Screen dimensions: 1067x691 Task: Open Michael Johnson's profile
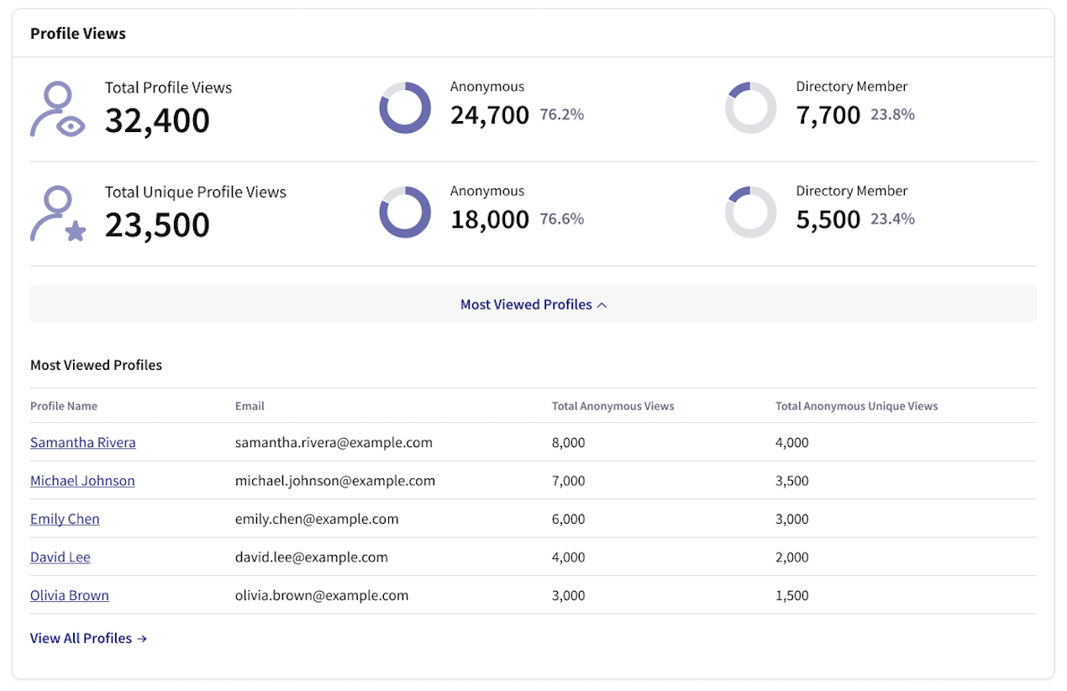(x=82, y=481)
